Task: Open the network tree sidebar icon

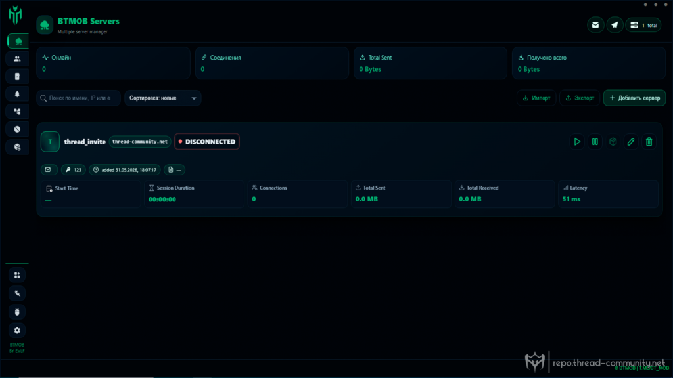Action: (17, 112)
